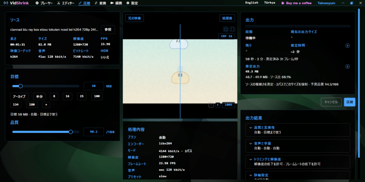Click the source file name text
This screenshot has height=182, width=365.
54,30
